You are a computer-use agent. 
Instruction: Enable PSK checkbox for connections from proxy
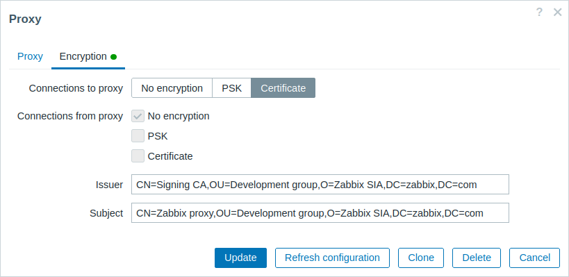click(x=138, y=136)
